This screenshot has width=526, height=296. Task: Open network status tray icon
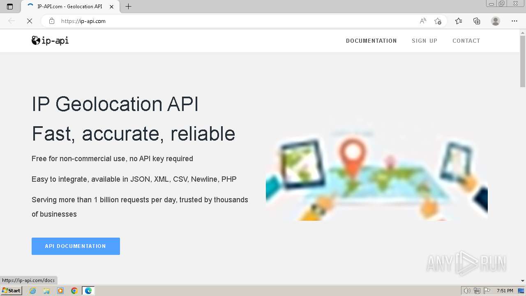click(x=477, y=291)
